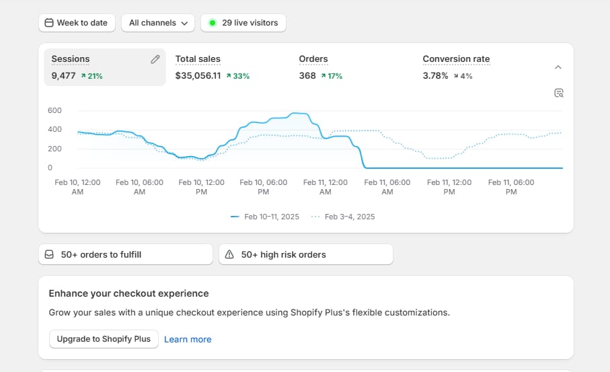Review 50+ high risk orders
This screenshot has height=372, width=610.
pos(305,255)
